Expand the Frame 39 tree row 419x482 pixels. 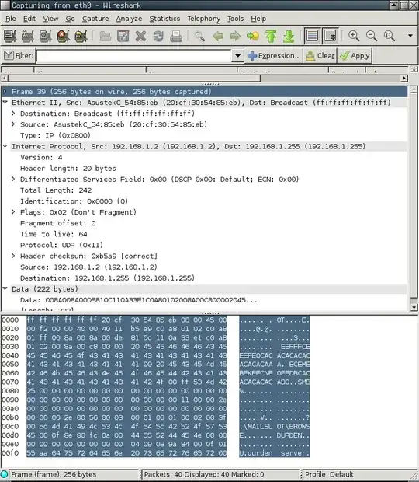pyautogui.click(x=5, y=91)
